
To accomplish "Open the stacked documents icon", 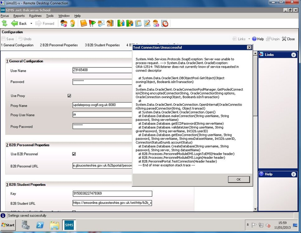I will [139, 23].
